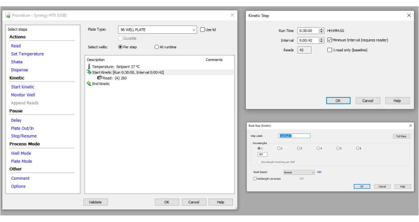Open Help in the Kinetic Step dialog
Viewport: 419px width, 222px height.
397,101
